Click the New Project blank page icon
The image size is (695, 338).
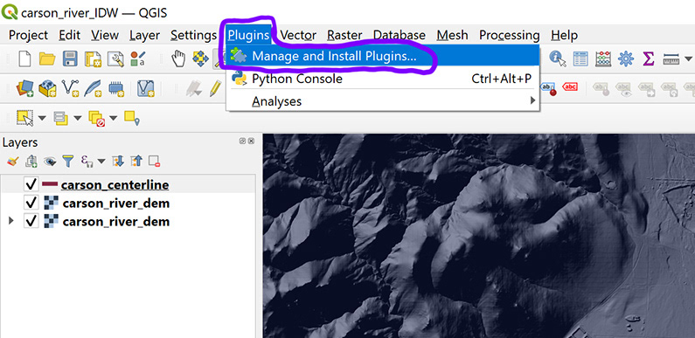point(24,59)
